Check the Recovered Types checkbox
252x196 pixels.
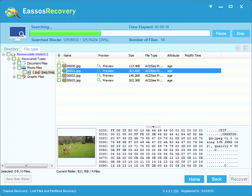coord(14,59)
